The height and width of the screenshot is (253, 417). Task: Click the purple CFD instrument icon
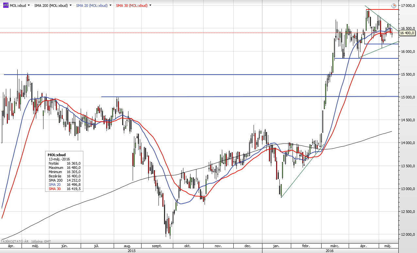(6, 5)
